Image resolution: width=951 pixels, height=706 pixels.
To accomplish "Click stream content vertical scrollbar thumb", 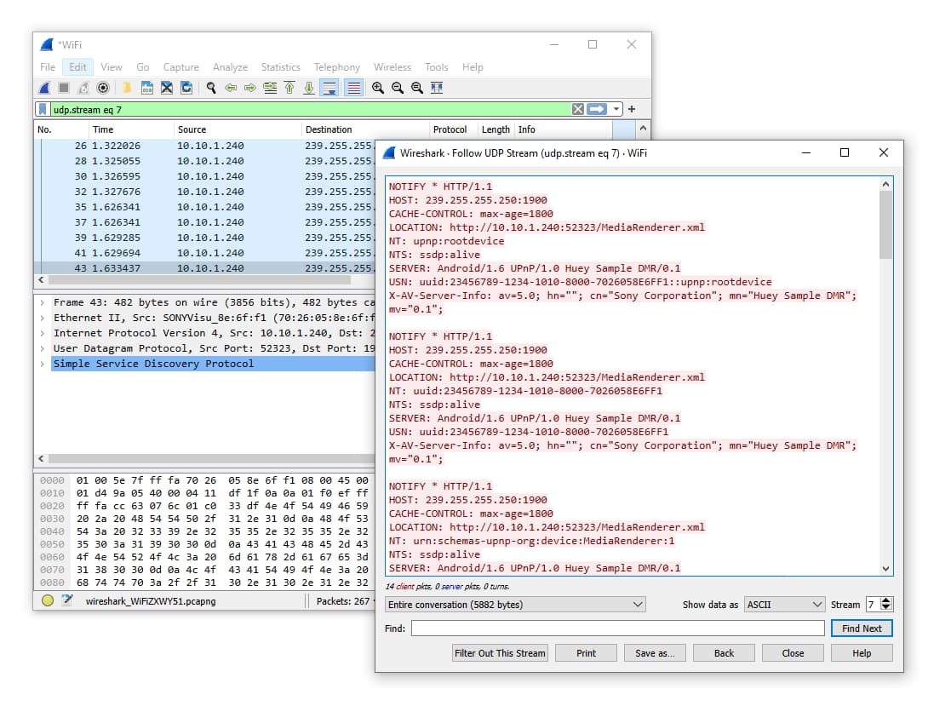I will click(x=885, y=225).
